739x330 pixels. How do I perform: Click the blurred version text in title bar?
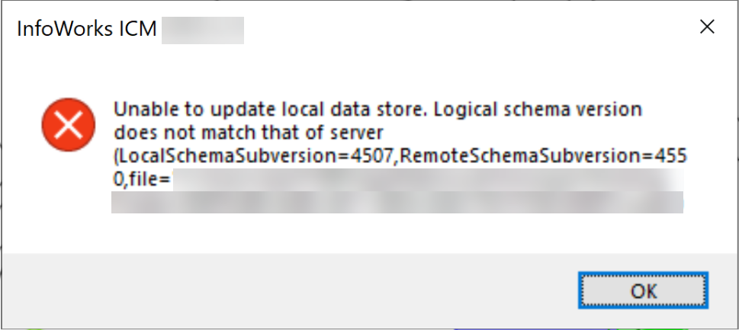click(202, 30)
